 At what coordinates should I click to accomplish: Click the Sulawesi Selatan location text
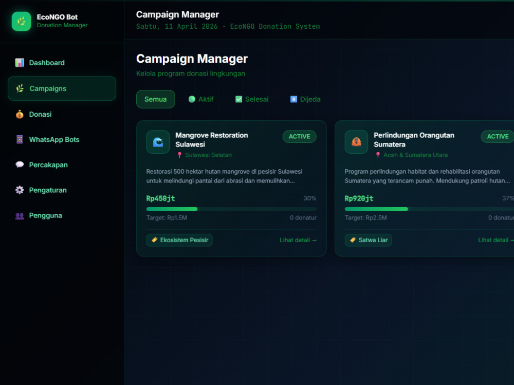(x=209, y=155)
